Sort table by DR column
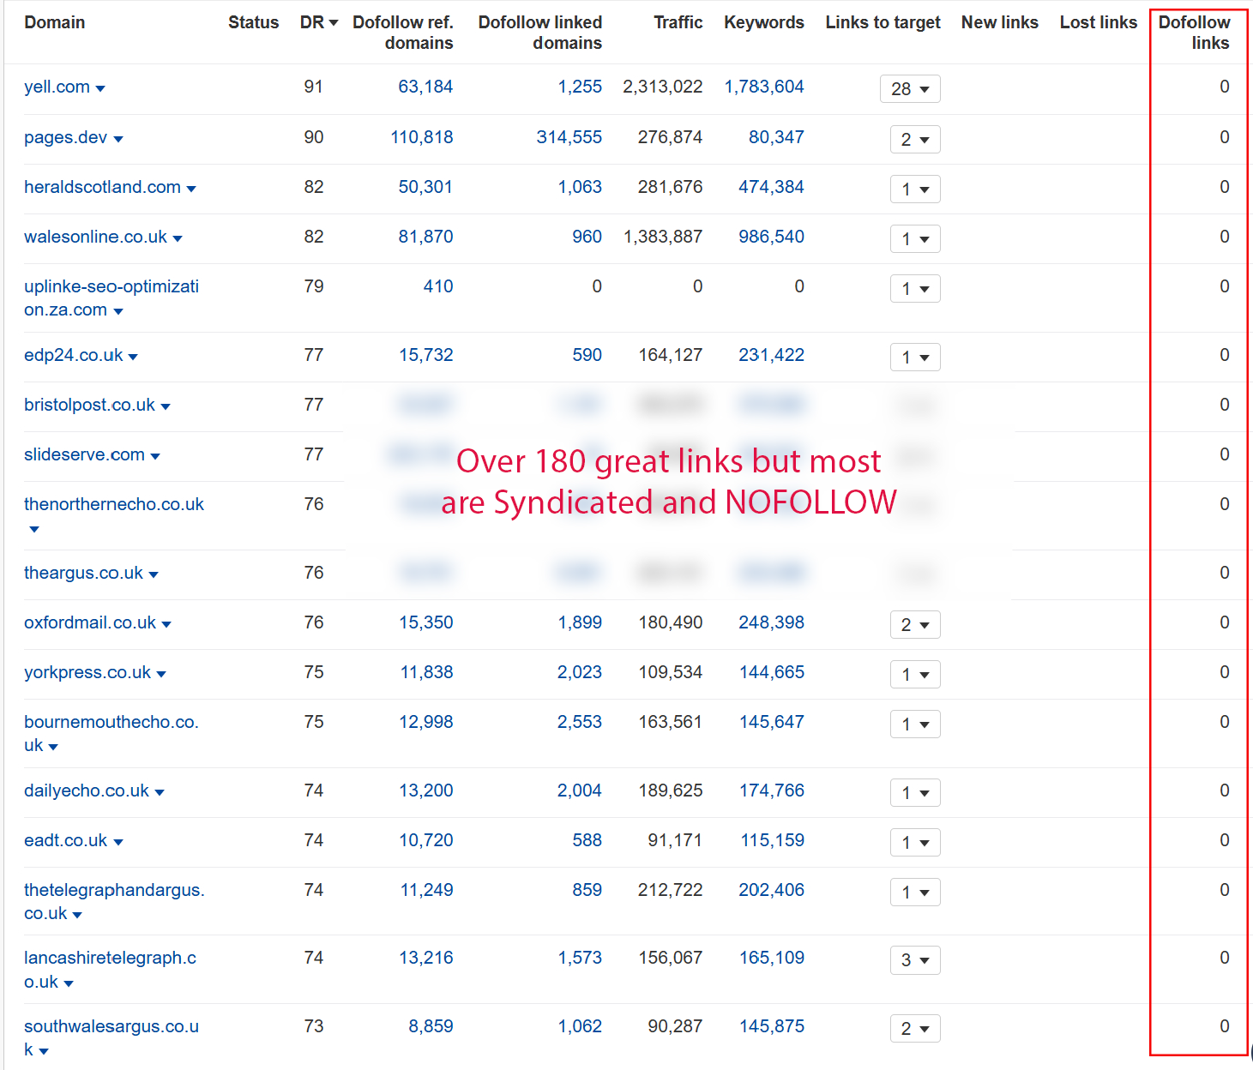Screen dimensions: 1253x1070 point(319,22)
